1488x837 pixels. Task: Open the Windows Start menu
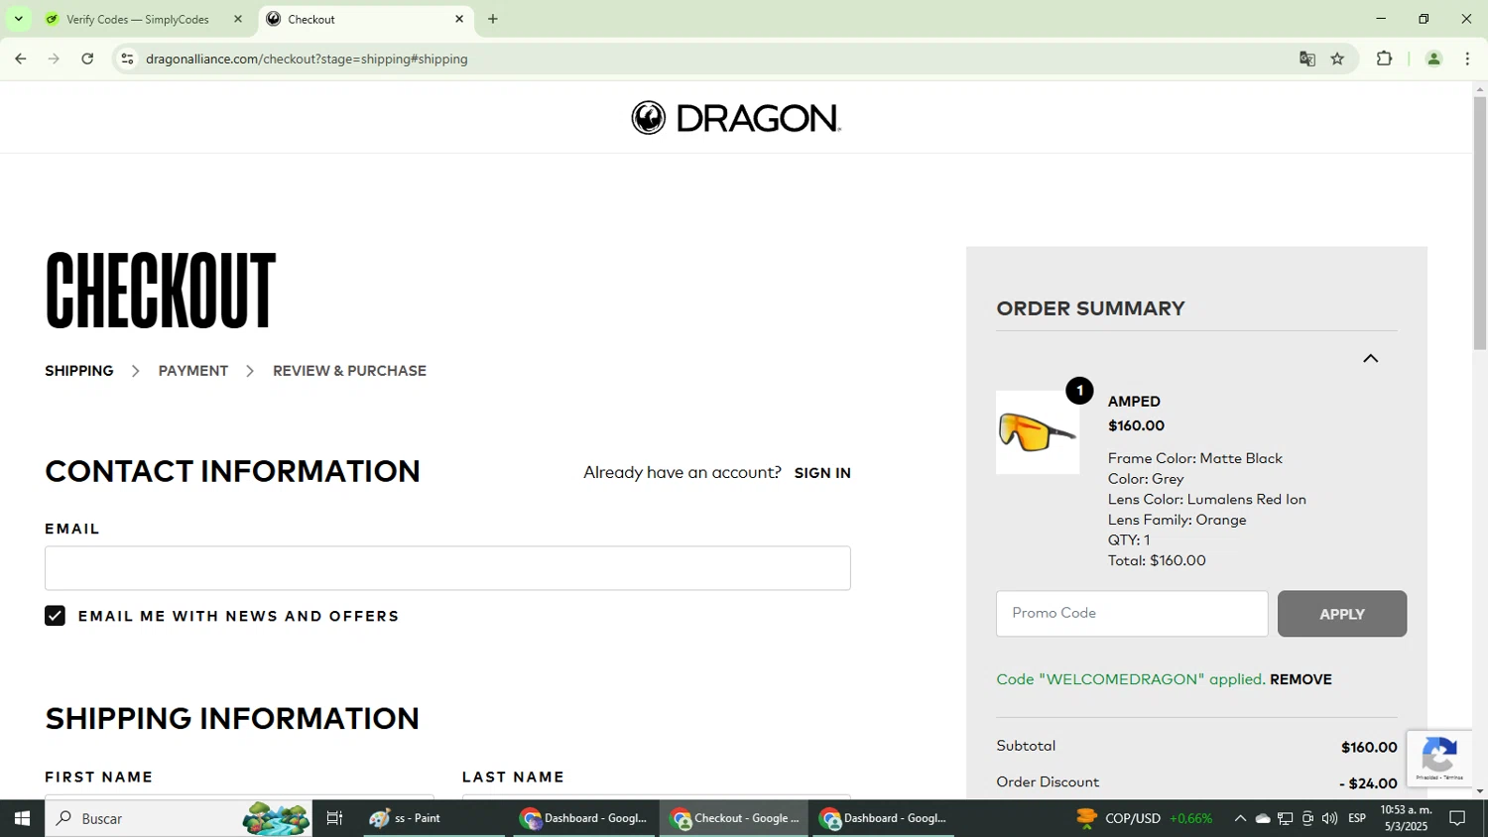pyautogui.click(x=22, y=818)
